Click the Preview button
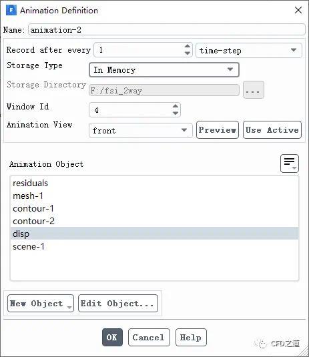Screen dimensions: 309x357 point(218,129)
